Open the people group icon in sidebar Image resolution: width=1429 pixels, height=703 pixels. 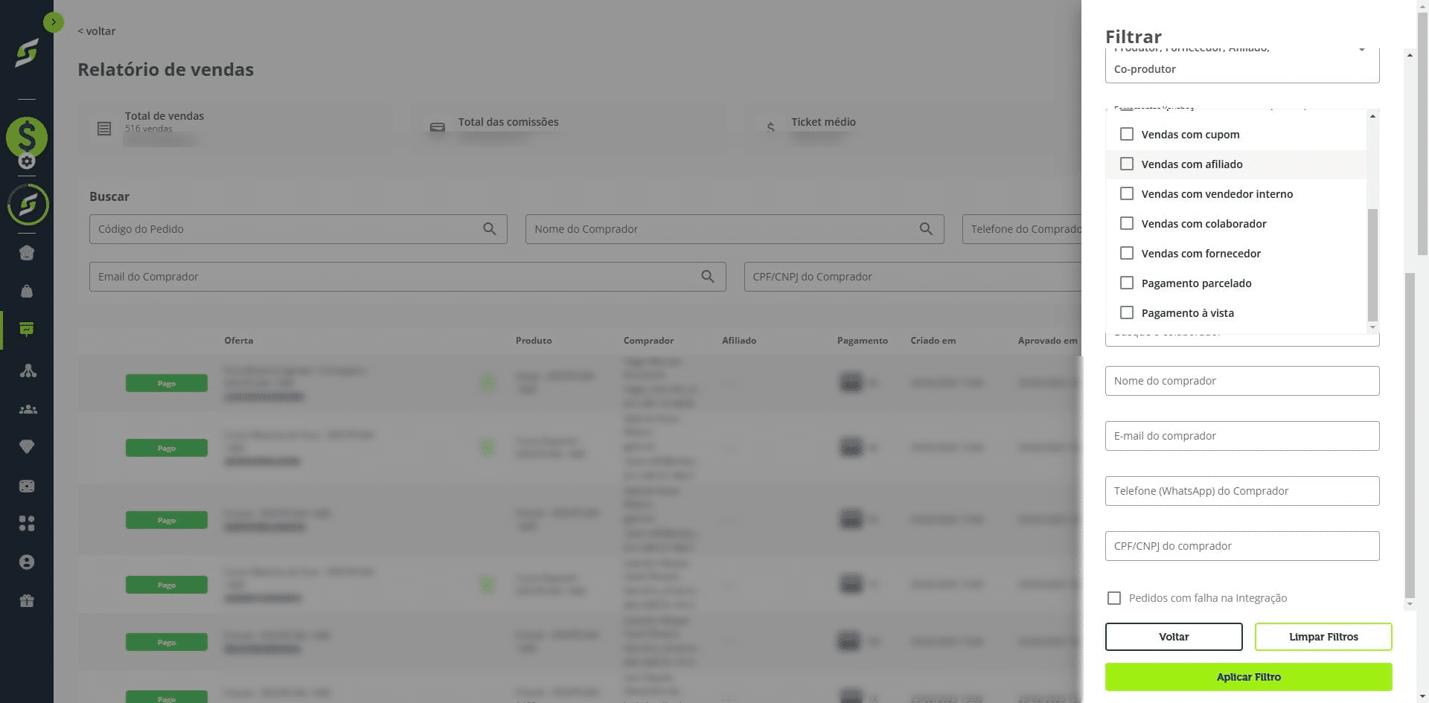(x=28, y=409)
